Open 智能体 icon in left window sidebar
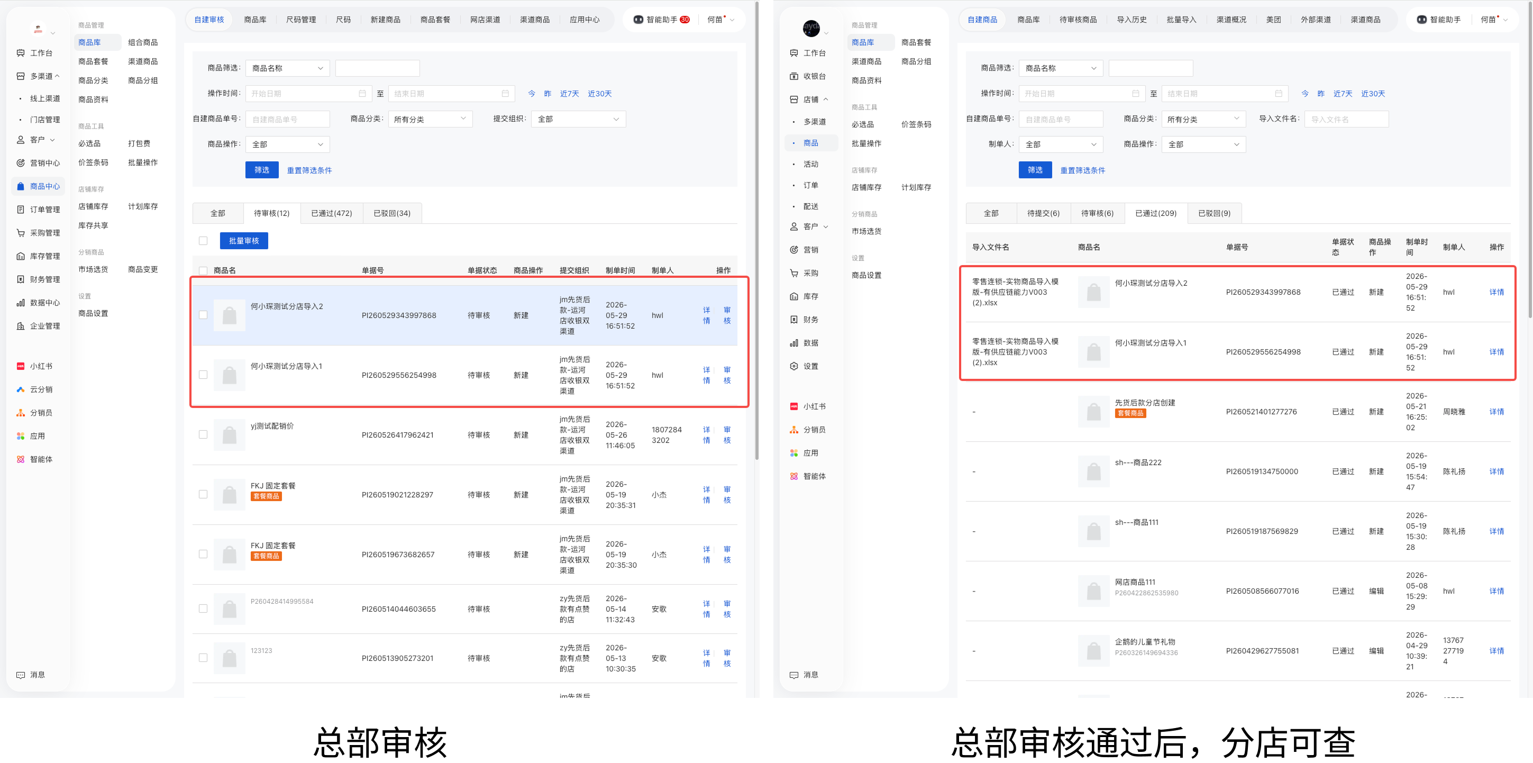Screen dimensions: 1533x763 point(20,459)
